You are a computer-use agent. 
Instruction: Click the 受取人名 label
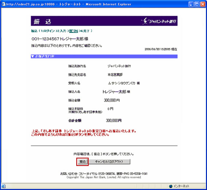pos(74,83)
